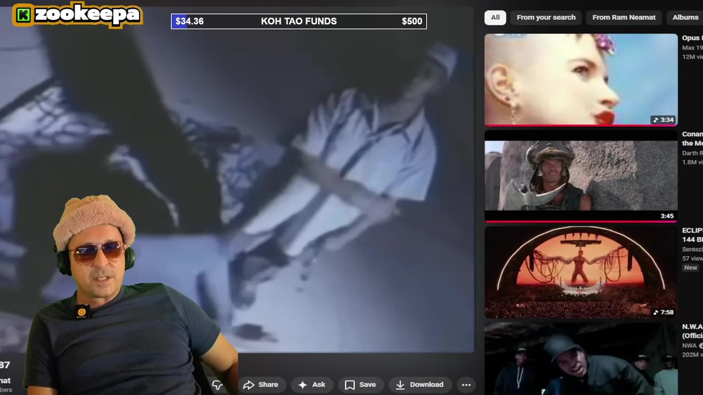Click the dislike thumb icon

pyautogui.click(x=217, y=385)
